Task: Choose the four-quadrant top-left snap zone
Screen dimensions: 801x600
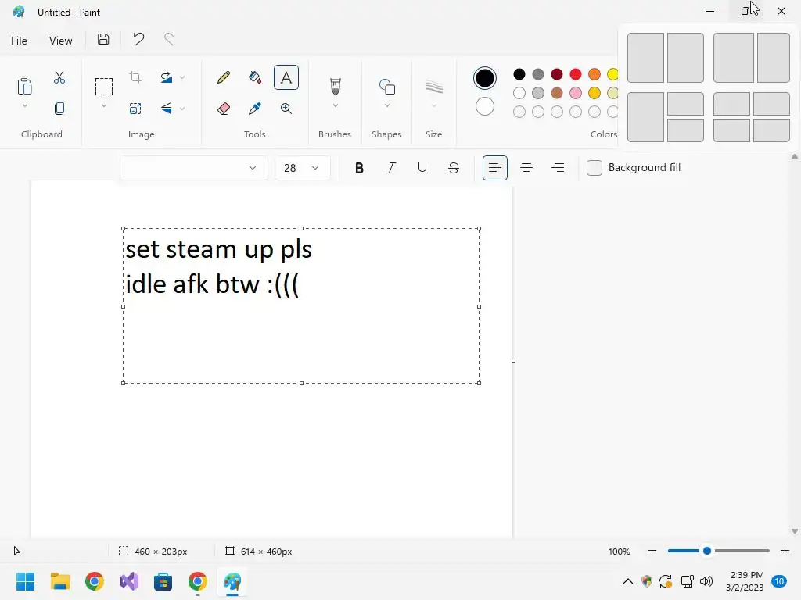Action: click(731, 104)
